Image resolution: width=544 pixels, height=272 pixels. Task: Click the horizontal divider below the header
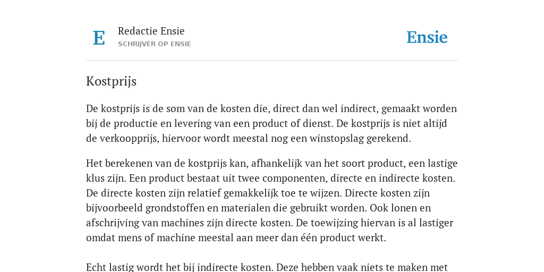(272, 61)
